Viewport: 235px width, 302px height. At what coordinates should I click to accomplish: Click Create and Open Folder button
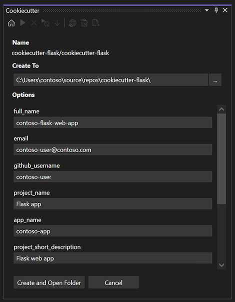click(x=49, y=282)
